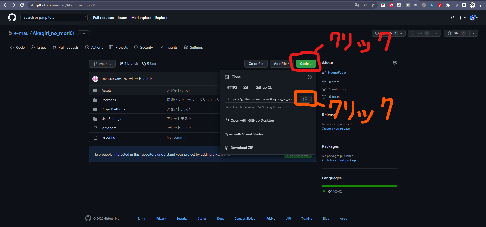
Task: Open the notifications bell
Action: pos(453,18)
